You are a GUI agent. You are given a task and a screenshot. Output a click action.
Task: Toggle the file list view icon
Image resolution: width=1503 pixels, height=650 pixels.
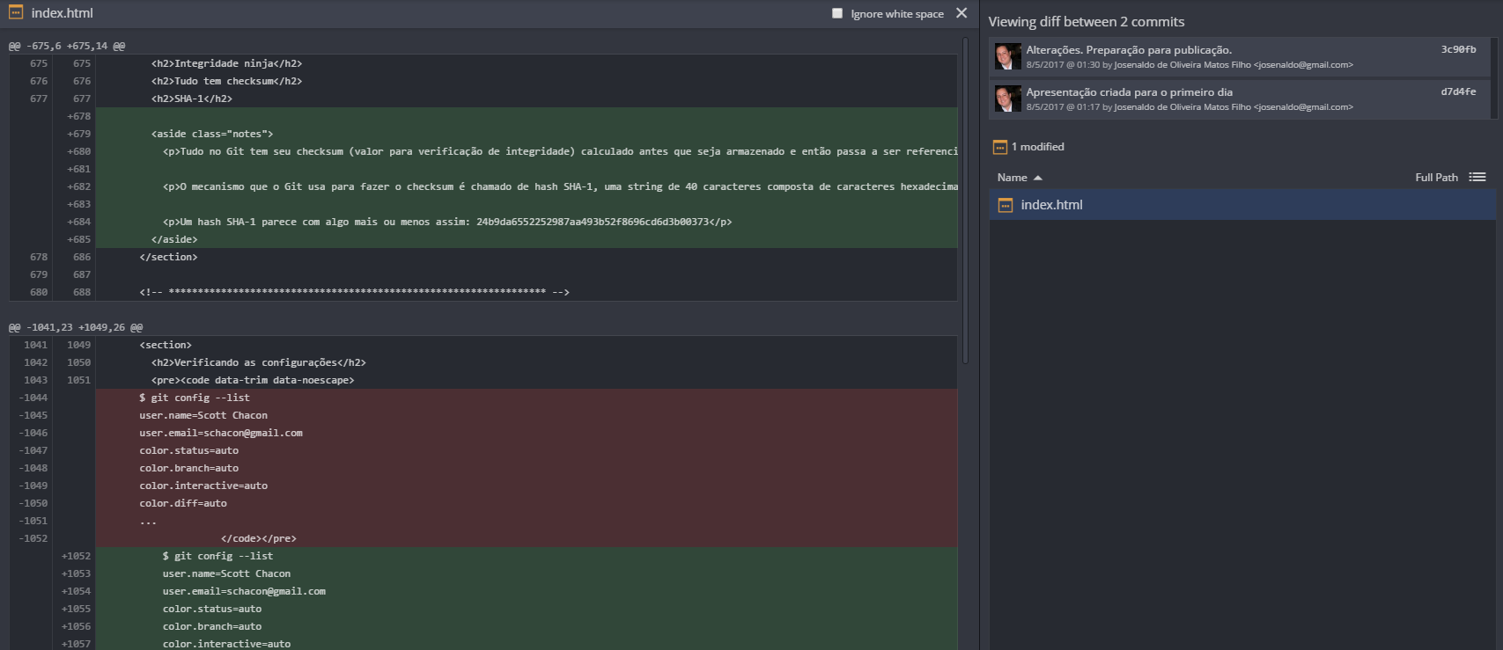[1477, 177]
